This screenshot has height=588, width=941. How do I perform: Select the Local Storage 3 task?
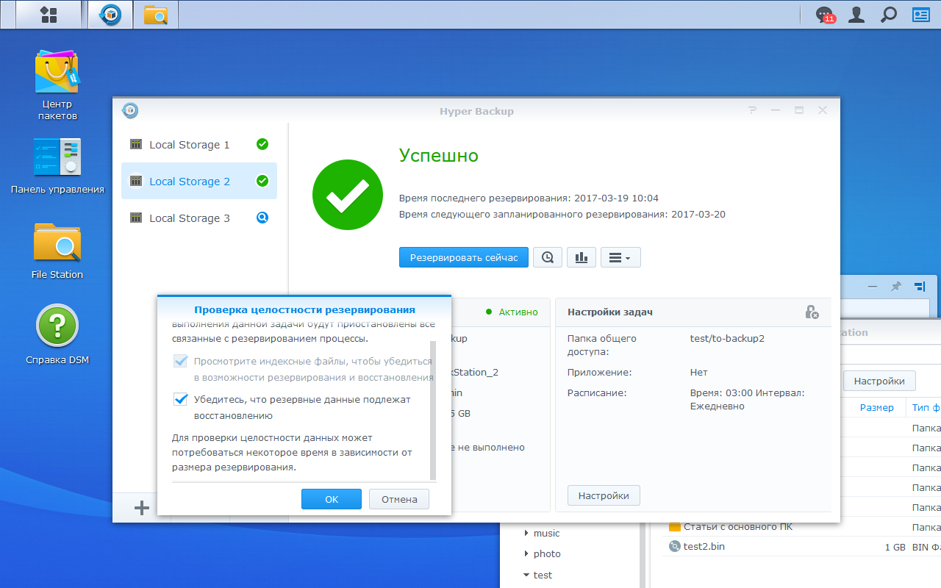click(x=199, y=218)
